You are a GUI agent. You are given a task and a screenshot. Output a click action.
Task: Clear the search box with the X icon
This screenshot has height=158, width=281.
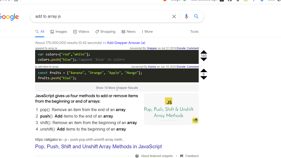click(174, 16)
